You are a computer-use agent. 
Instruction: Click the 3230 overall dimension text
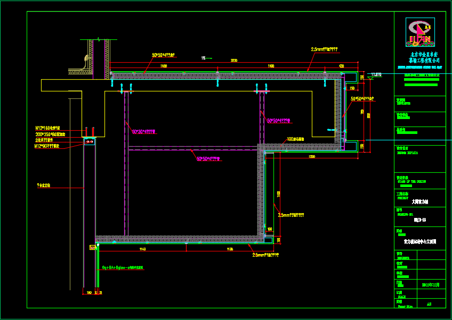pos(234,61)
